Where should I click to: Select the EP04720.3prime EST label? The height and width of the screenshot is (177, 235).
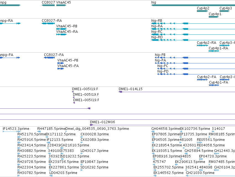[213, 157]
